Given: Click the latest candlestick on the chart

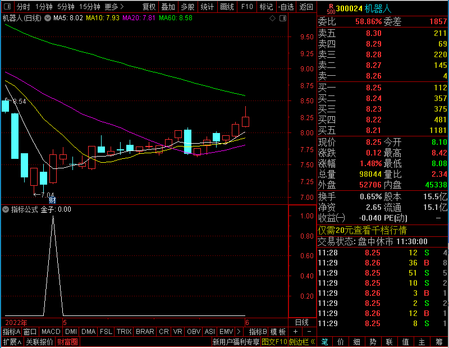Looking at the screenshot, I should coord(245,121).
